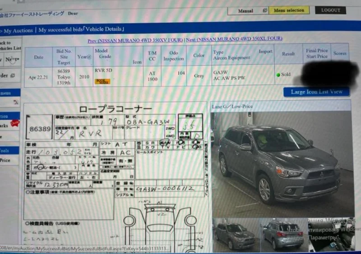The image size is (361, 254).
Task: Click the red pin icon under the menu header
Action: point(16,102)
